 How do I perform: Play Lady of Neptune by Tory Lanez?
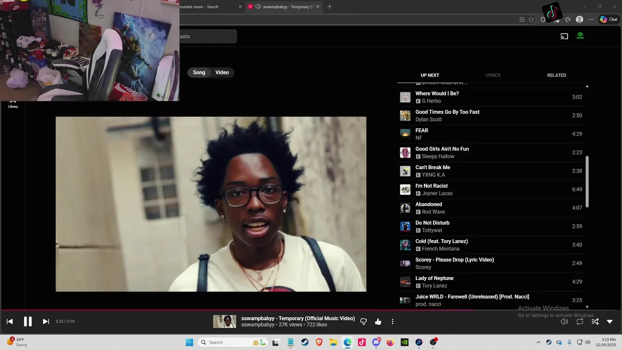(491, 282)
